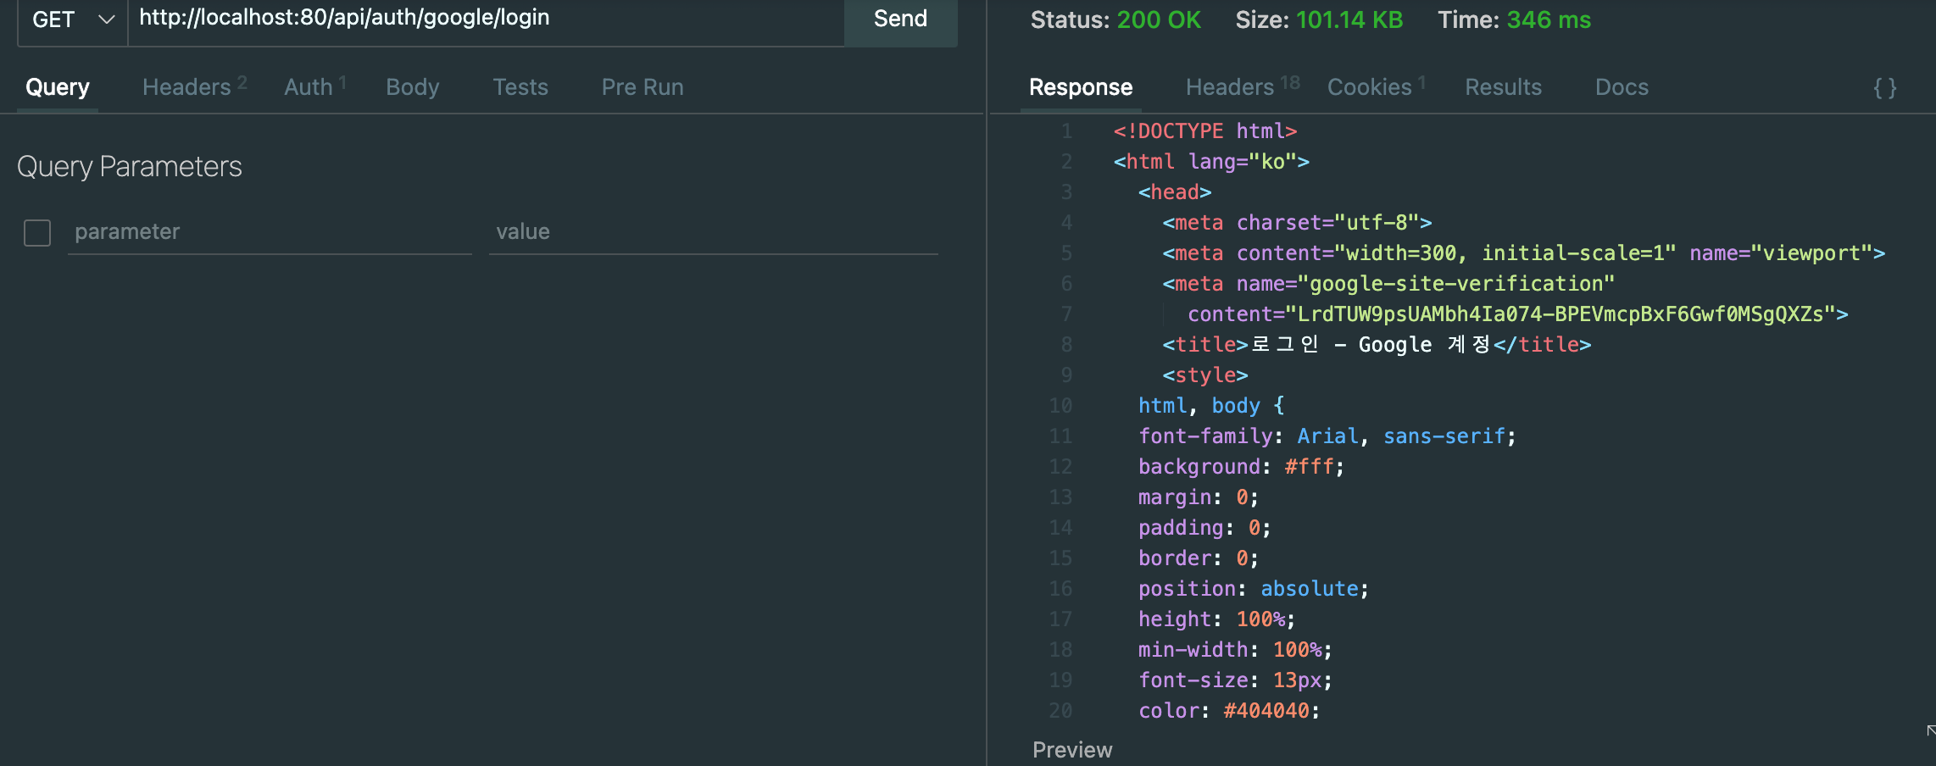The width and height of the screenshot is (1936, 766).
Task: Click the 'height: 100%;' line
Action: [1217, 619]
